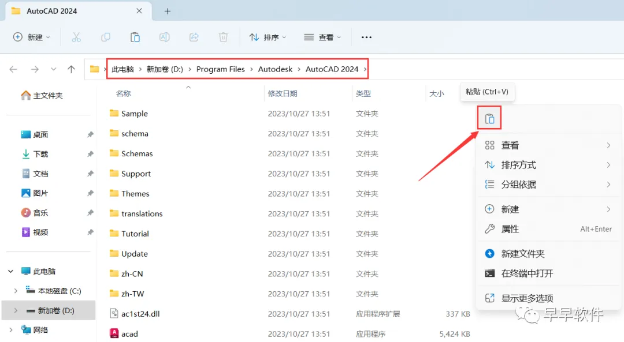Viewport: 624px width, 342px height.
Task: Sort by the 名称 column header
Action: [x=124, y=94]
